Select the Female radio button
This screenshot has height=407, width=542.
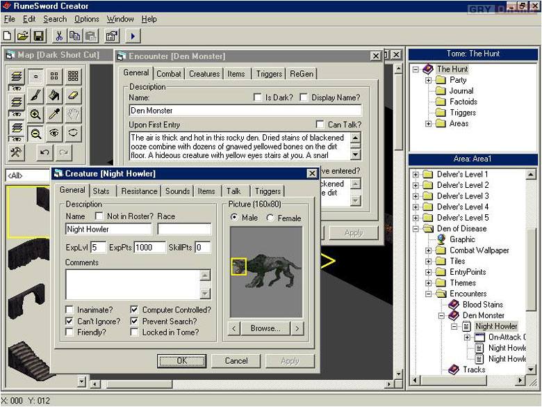click(271, 218)
